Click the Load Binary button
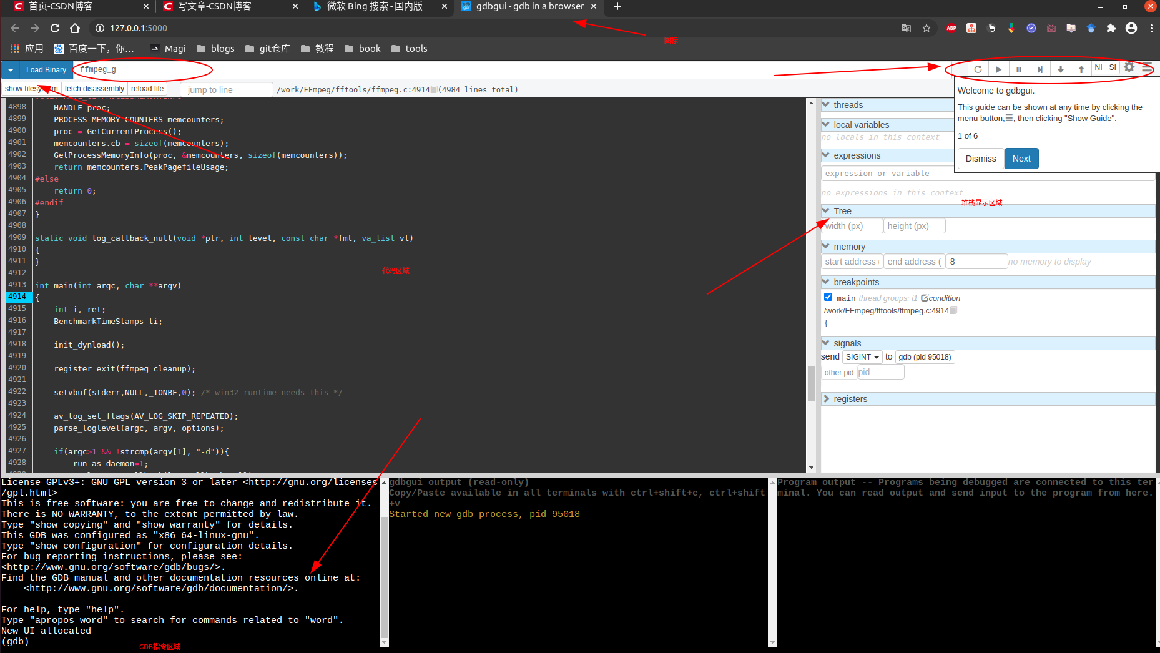 coord(46,69)
